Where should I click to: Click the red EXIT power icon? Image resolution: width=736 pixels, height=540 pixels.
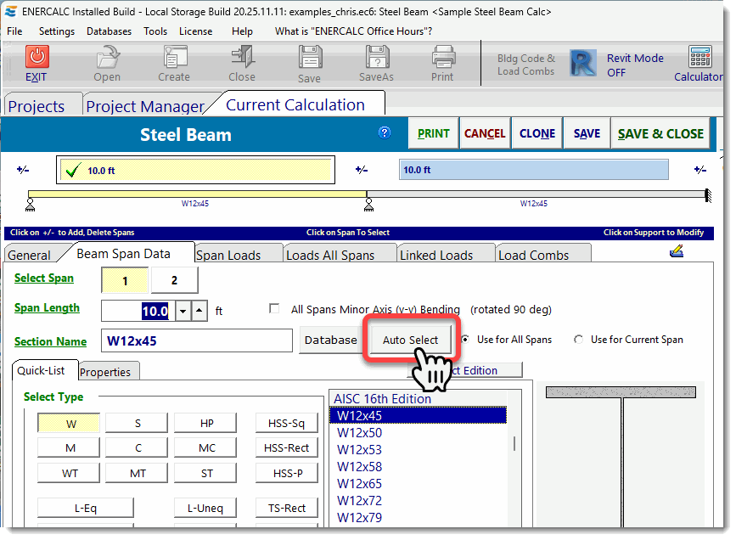[x=37, y=57]
